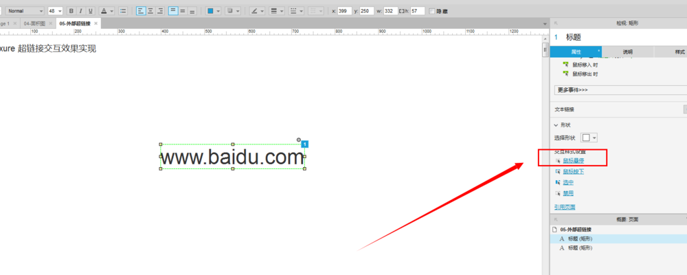Click the line color pen icon
The image size is (687, 275).
coord(254,11)
